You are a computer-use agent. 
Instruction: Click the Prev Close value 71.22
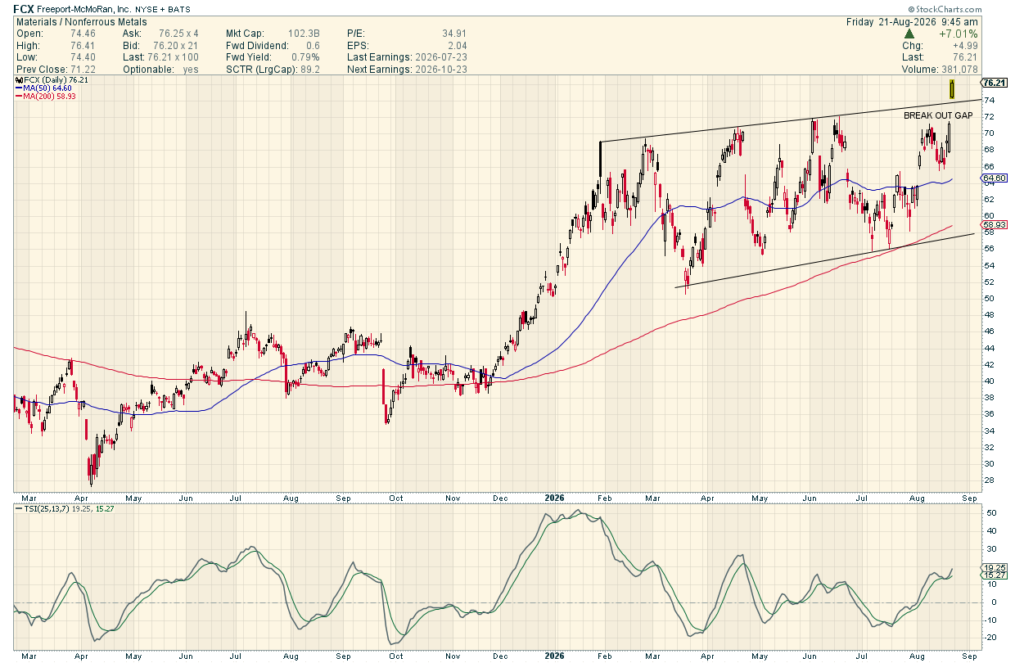coord(83,70)
